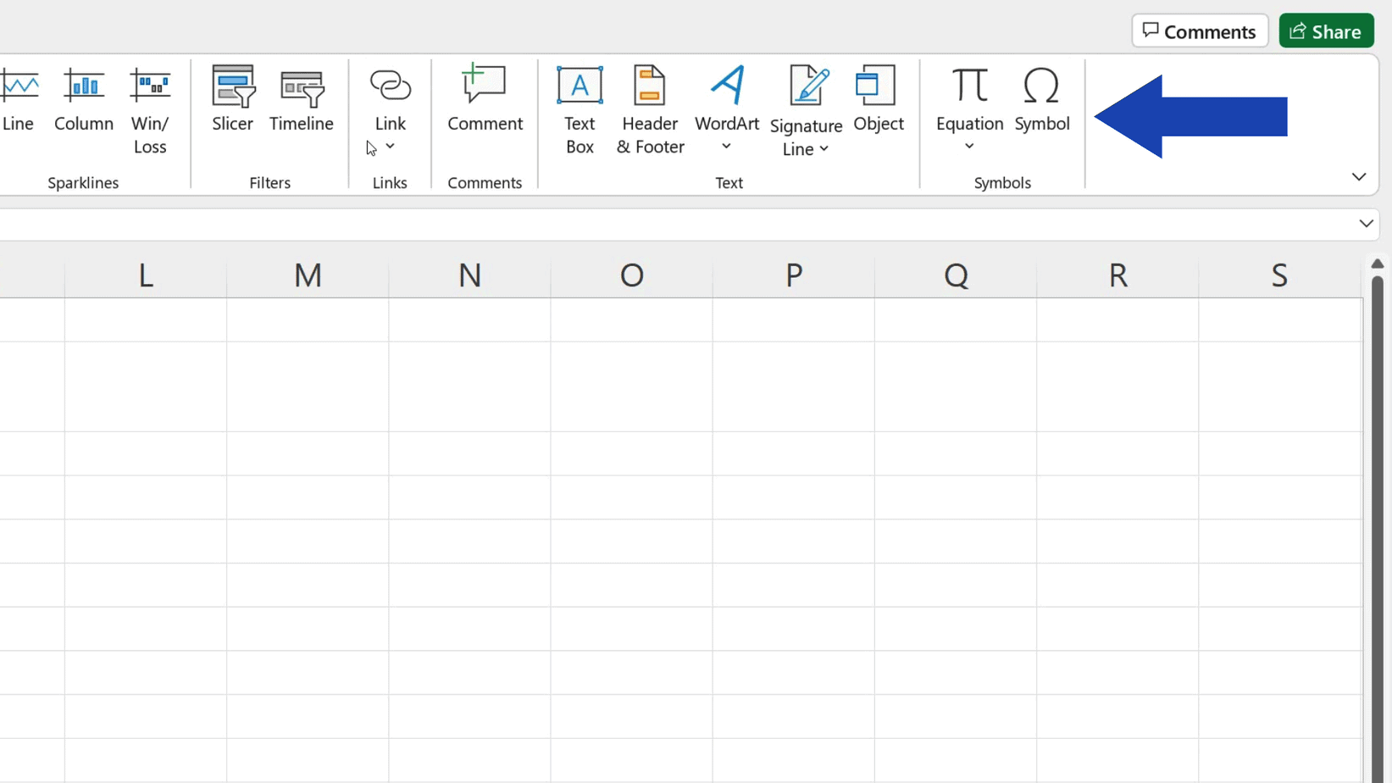Insert a Win/Loss sparkline
Viewport: 1392px width, 783px height.
150,110
